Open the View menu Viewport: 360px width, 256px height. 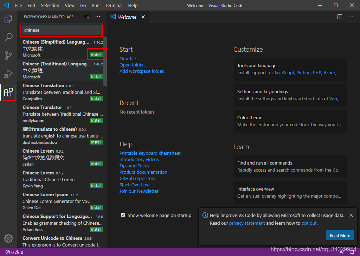point(70,5)
